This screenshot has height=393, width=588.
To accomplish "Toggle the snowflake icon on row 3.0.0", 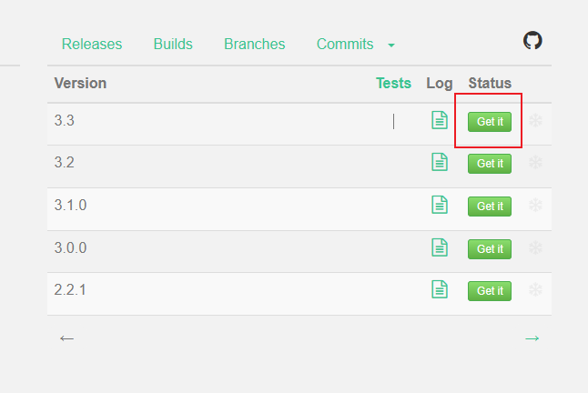I will click(535, 247).
